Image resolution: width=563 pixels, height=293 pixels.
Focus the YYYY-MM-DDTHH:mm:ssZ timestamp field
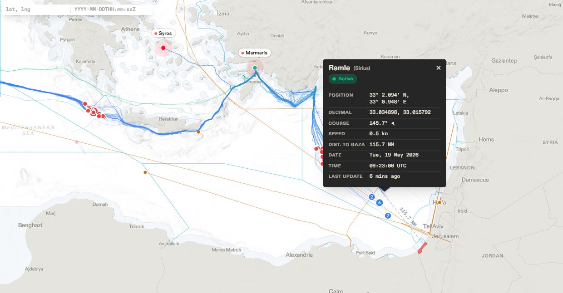point(110,9)
